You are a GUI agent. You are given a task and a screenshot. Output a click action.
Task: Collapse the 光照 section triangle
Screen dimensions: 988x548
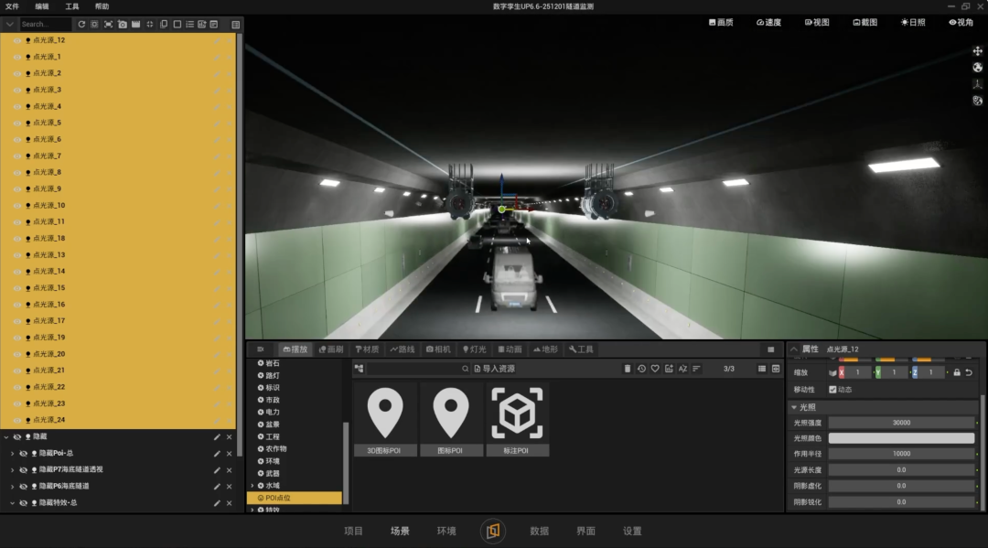pyautogui.click(x=794, y=407)
